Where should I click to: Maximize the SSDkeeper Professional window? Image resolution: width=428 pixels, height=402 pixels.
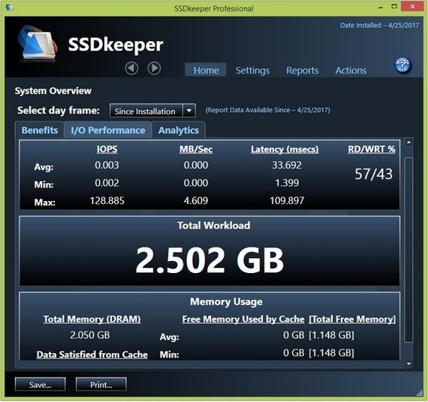coord(394,7)
